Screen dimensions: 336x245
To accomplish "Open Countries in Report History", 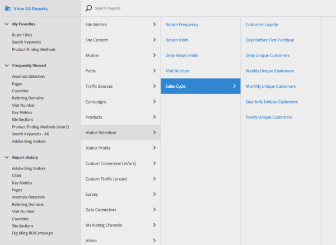I will (x=20, y=219).
